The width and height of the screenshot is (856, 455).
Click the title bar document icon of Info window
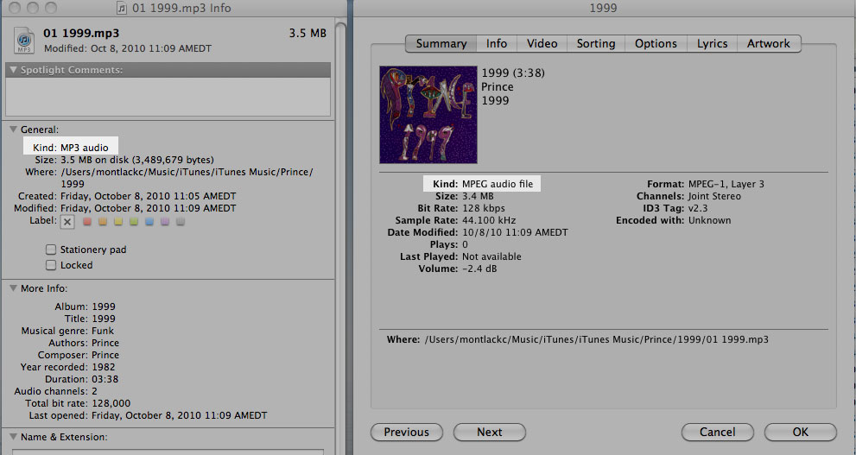(123, 8)
